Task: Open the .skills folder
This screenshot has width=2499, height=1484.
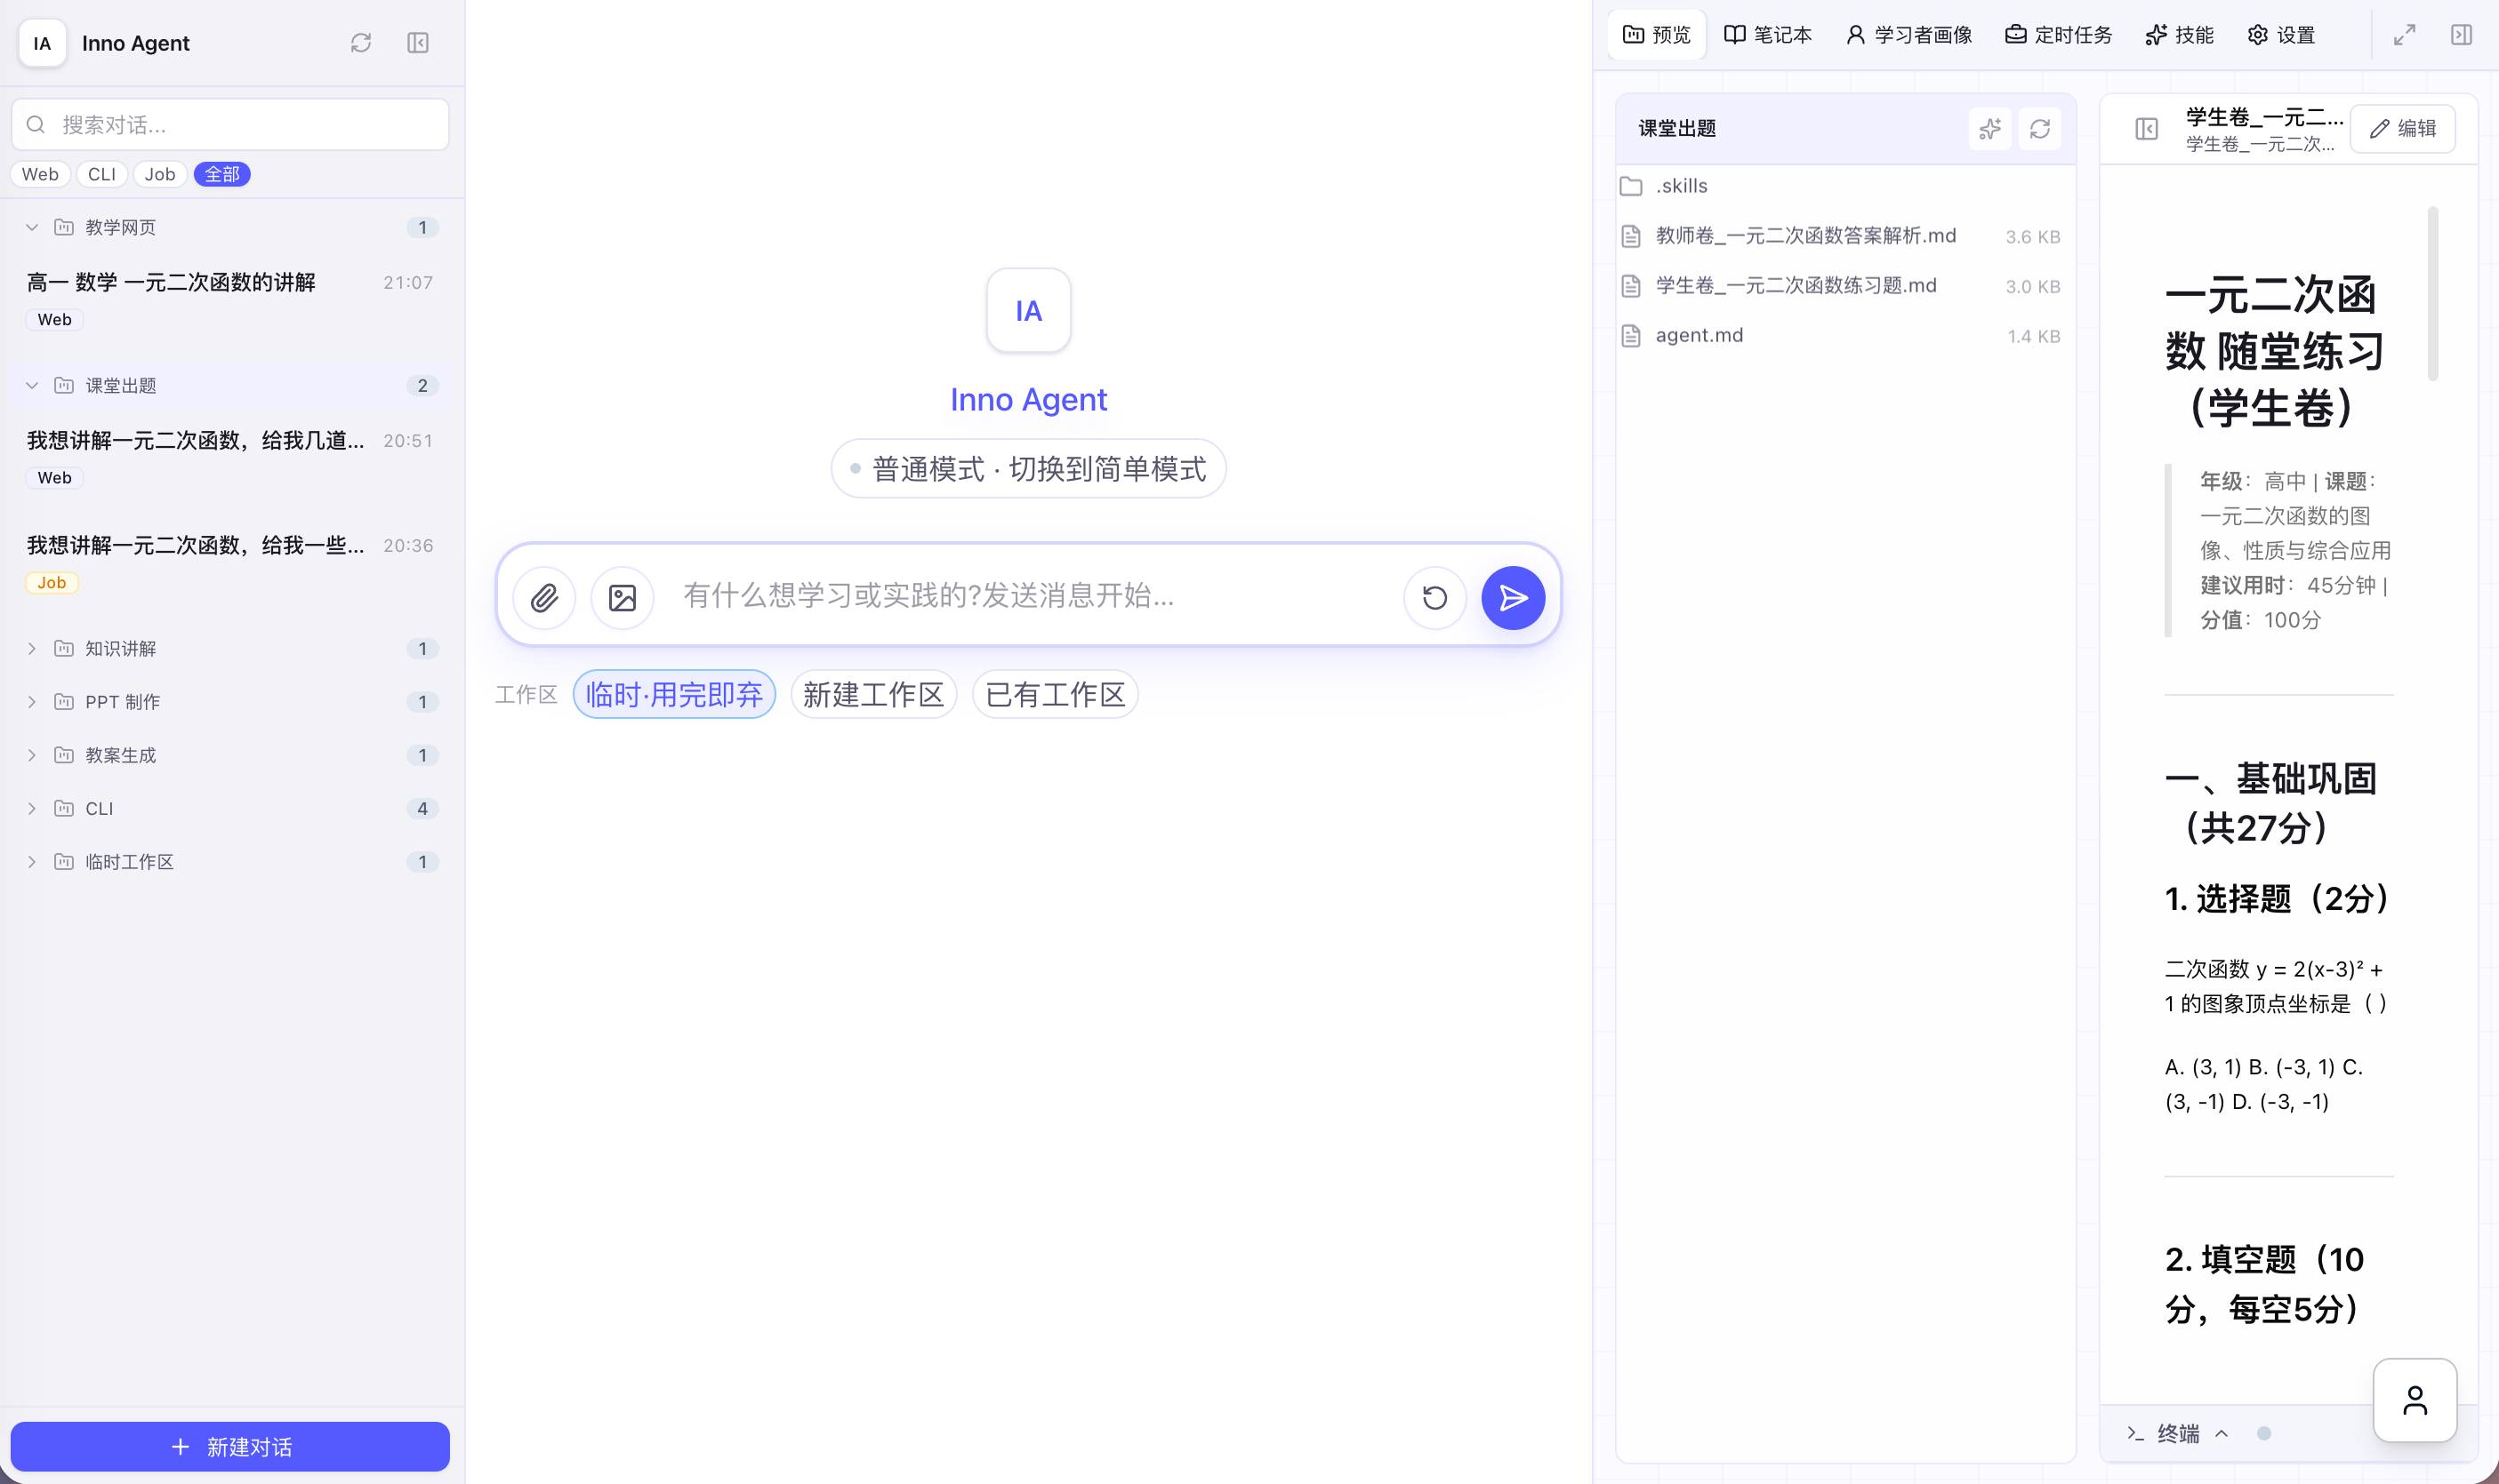Action: pyautogui.click(x=1844, y=186)
